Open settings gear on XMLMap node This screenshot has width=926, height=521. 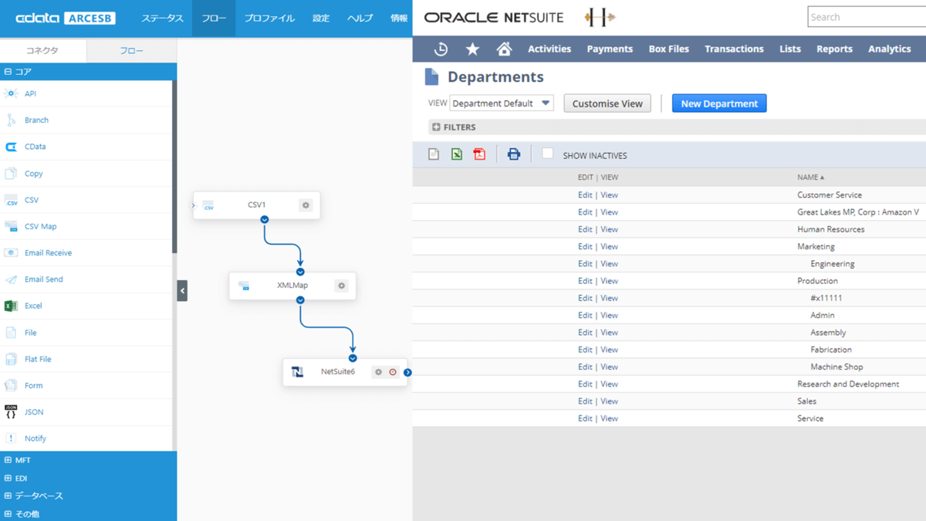point(341,286)
